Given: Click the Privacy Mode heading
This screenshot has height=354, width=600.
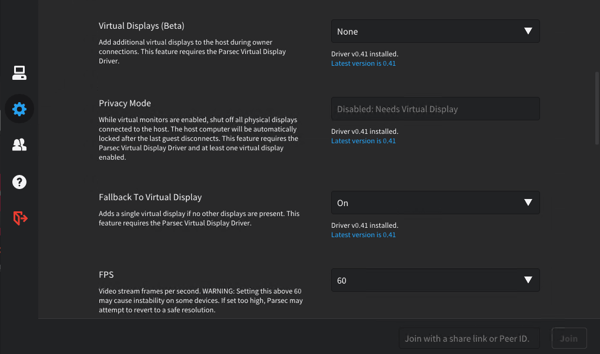Looking at the screenshot, I should (125, 103).
